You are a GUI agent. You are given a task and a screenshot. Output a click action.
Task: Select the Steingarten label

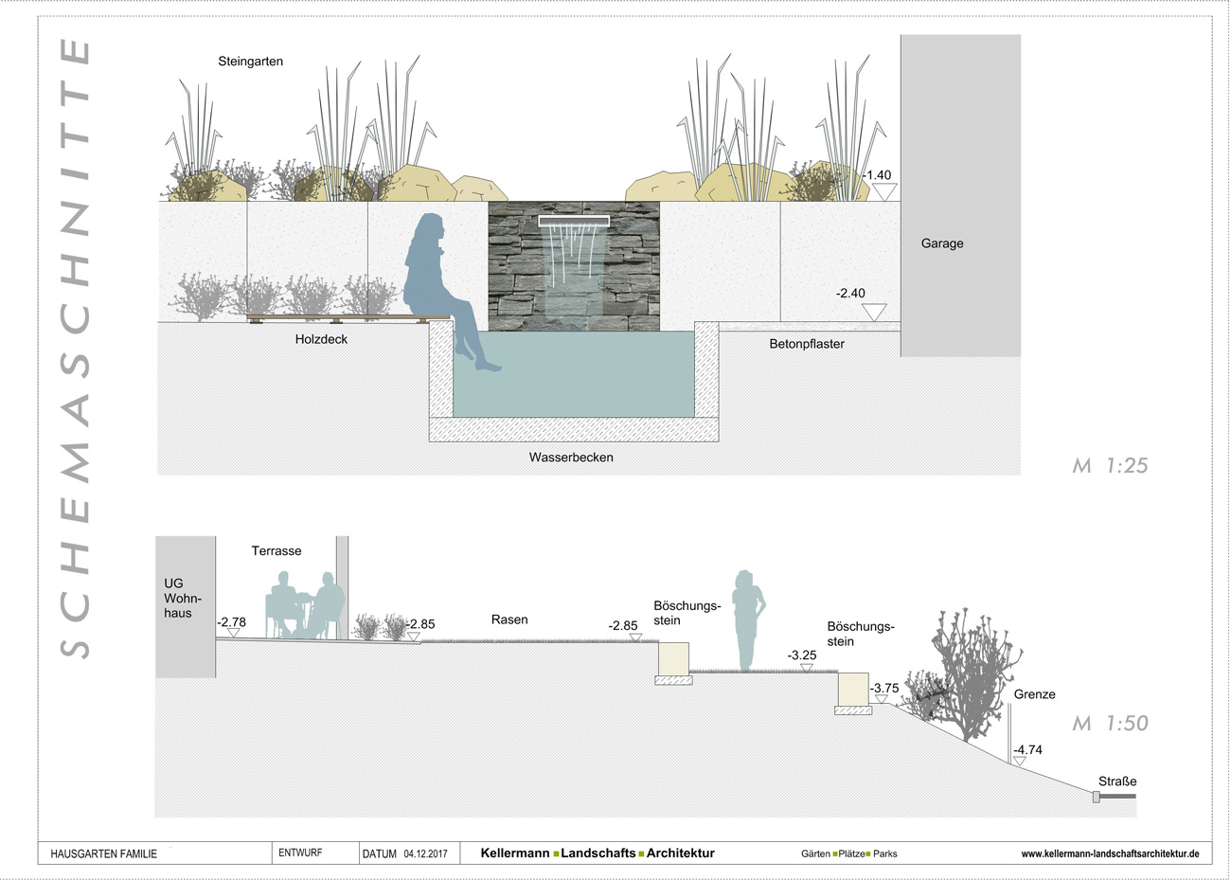(x=250, y=62)
